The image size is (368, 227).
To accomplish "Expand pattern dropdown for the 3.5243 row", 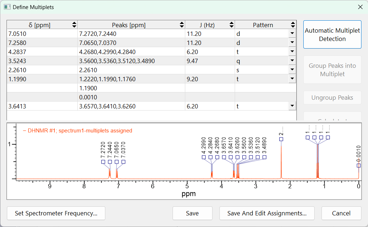I will [292, 61].
